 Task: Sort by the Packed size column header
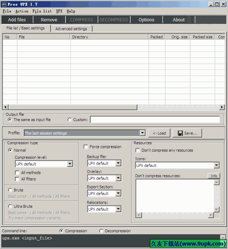(202, 37)
